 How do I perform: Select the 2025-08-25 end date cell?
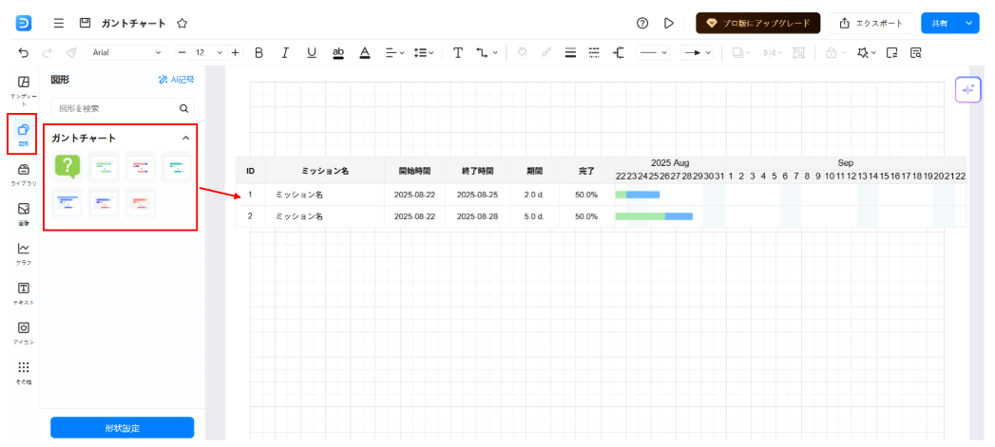tap(477, 195)
